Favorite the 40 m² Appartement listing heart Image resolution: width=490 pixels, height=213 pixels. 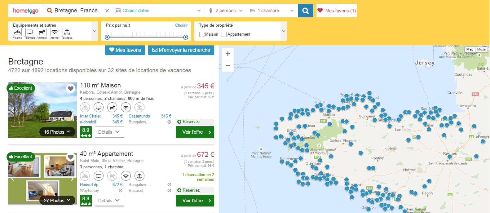click(71, 157)
